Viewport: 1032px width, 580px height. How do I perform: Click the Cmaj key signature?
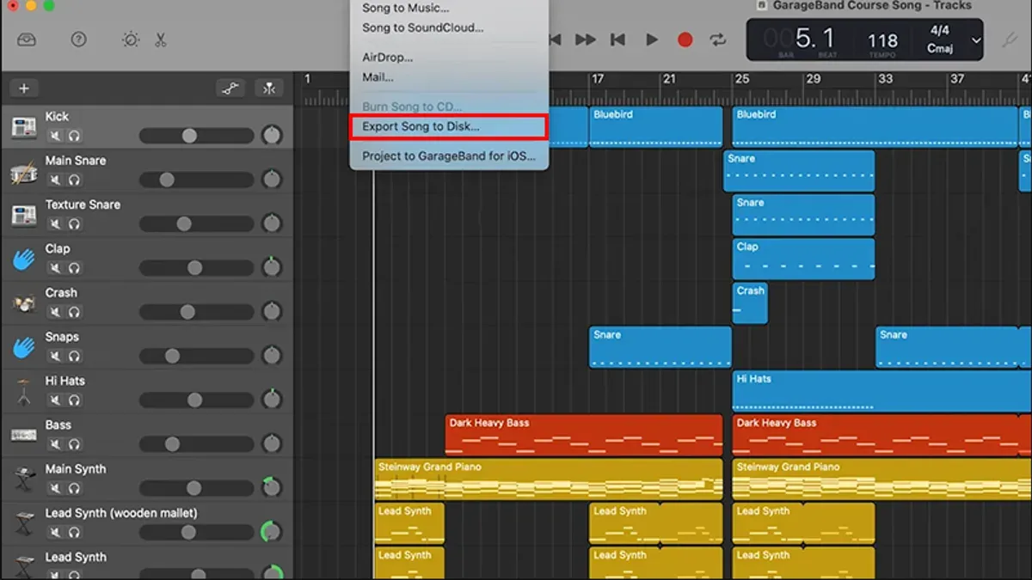[x=939, y=48]
